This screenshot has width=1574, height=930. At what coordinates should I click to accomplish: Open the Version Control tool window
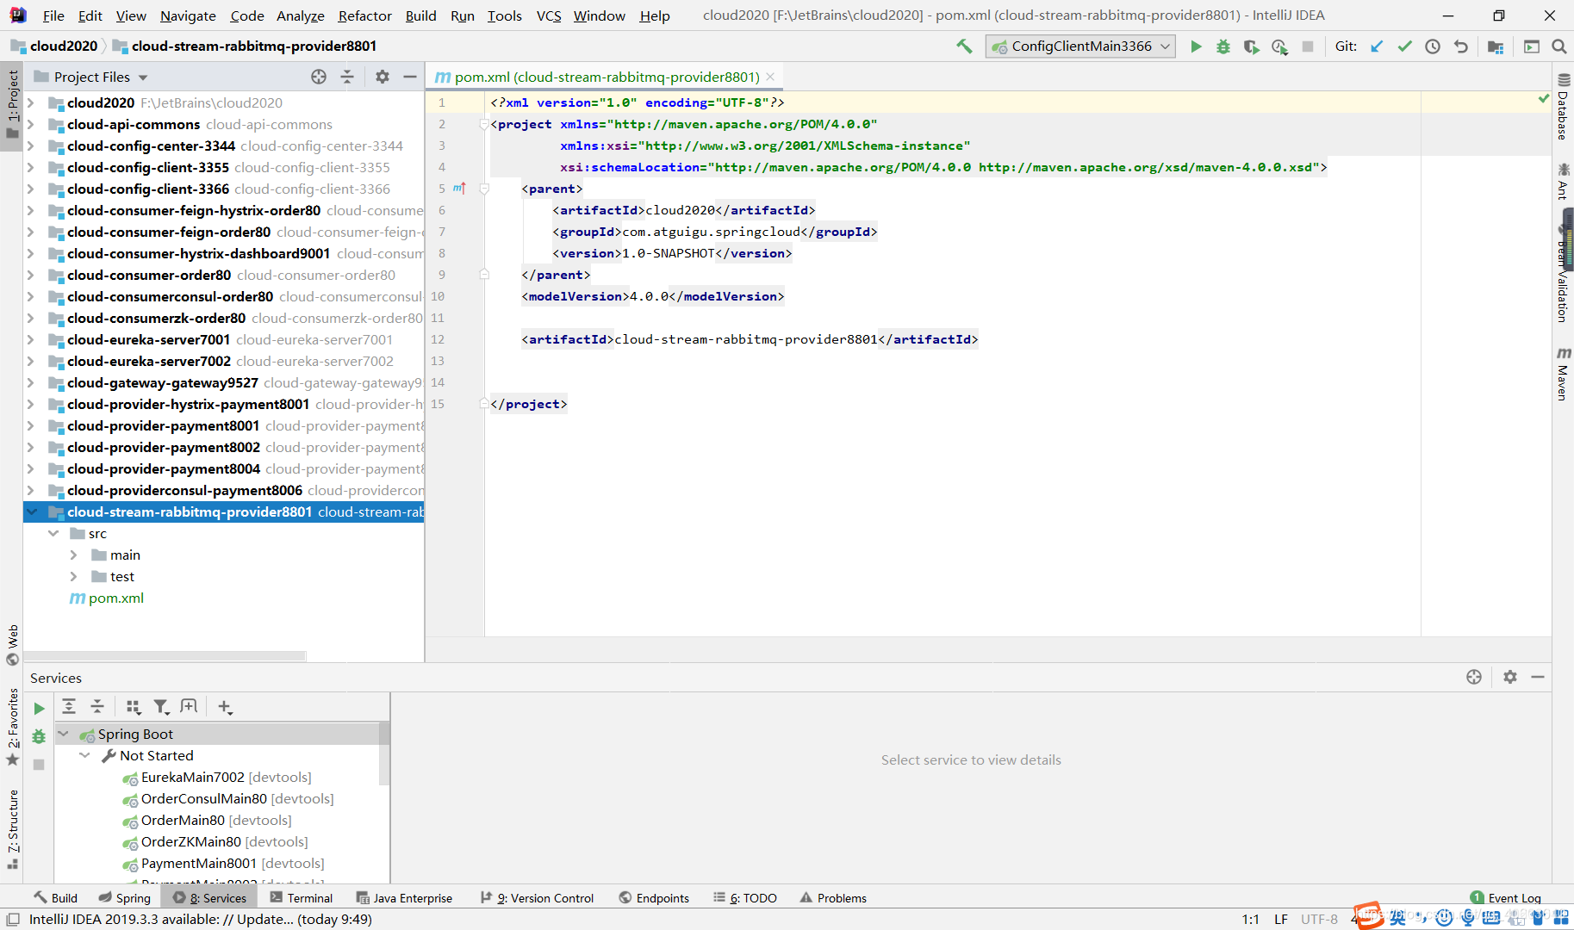537,897
